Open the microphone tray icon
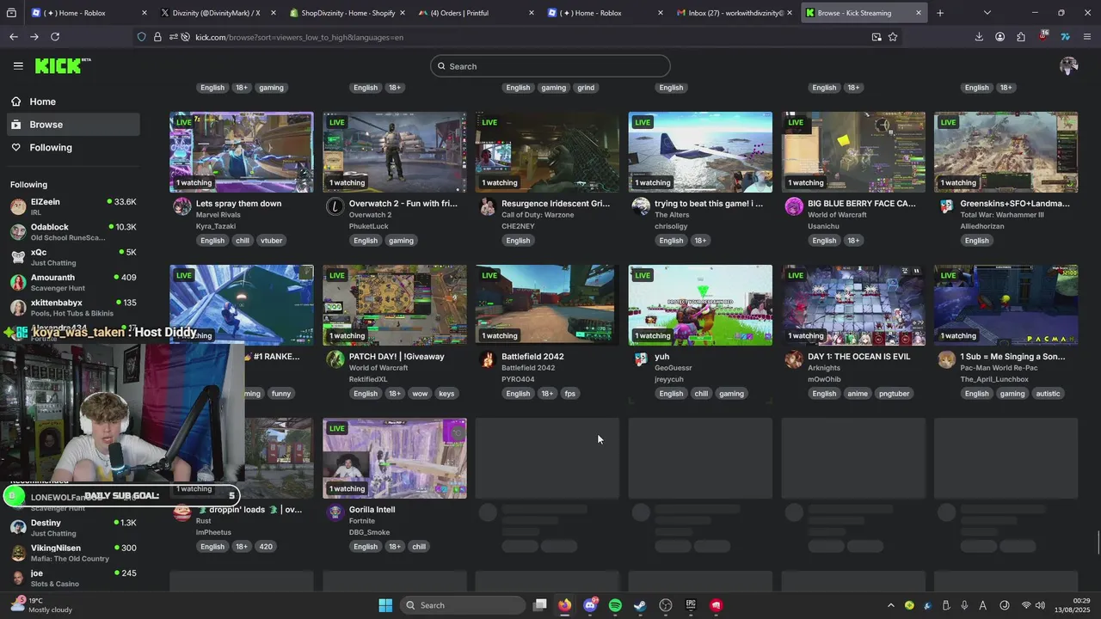This screenshot has height=619, width=1101. pos(964,605)
